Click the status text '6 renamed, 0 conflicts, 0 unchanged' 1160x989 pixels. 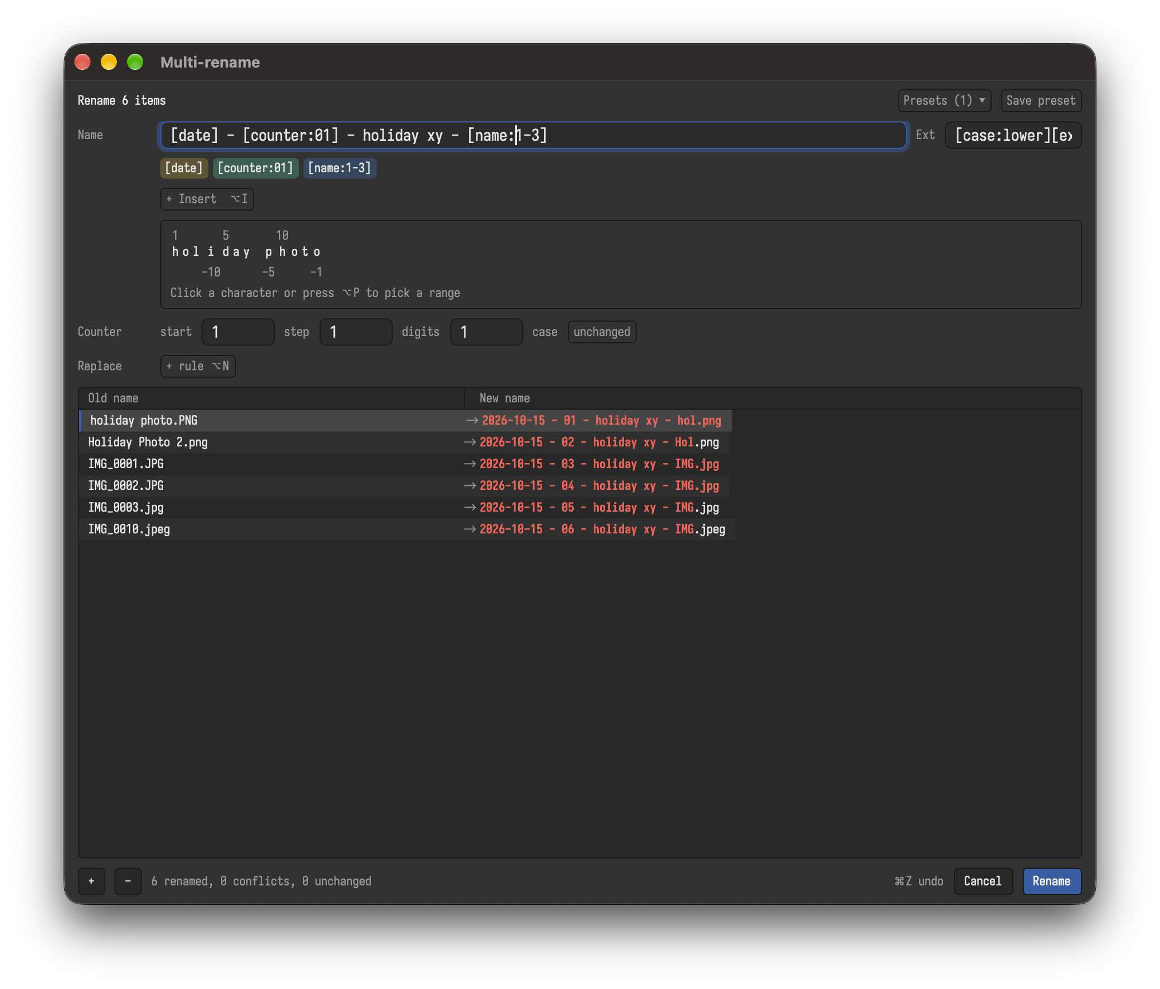[261, 881]
